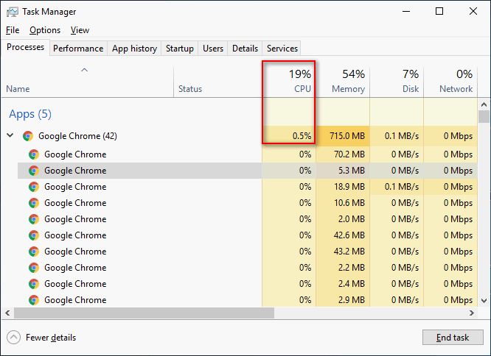Open the Options menu

point(45,30)
